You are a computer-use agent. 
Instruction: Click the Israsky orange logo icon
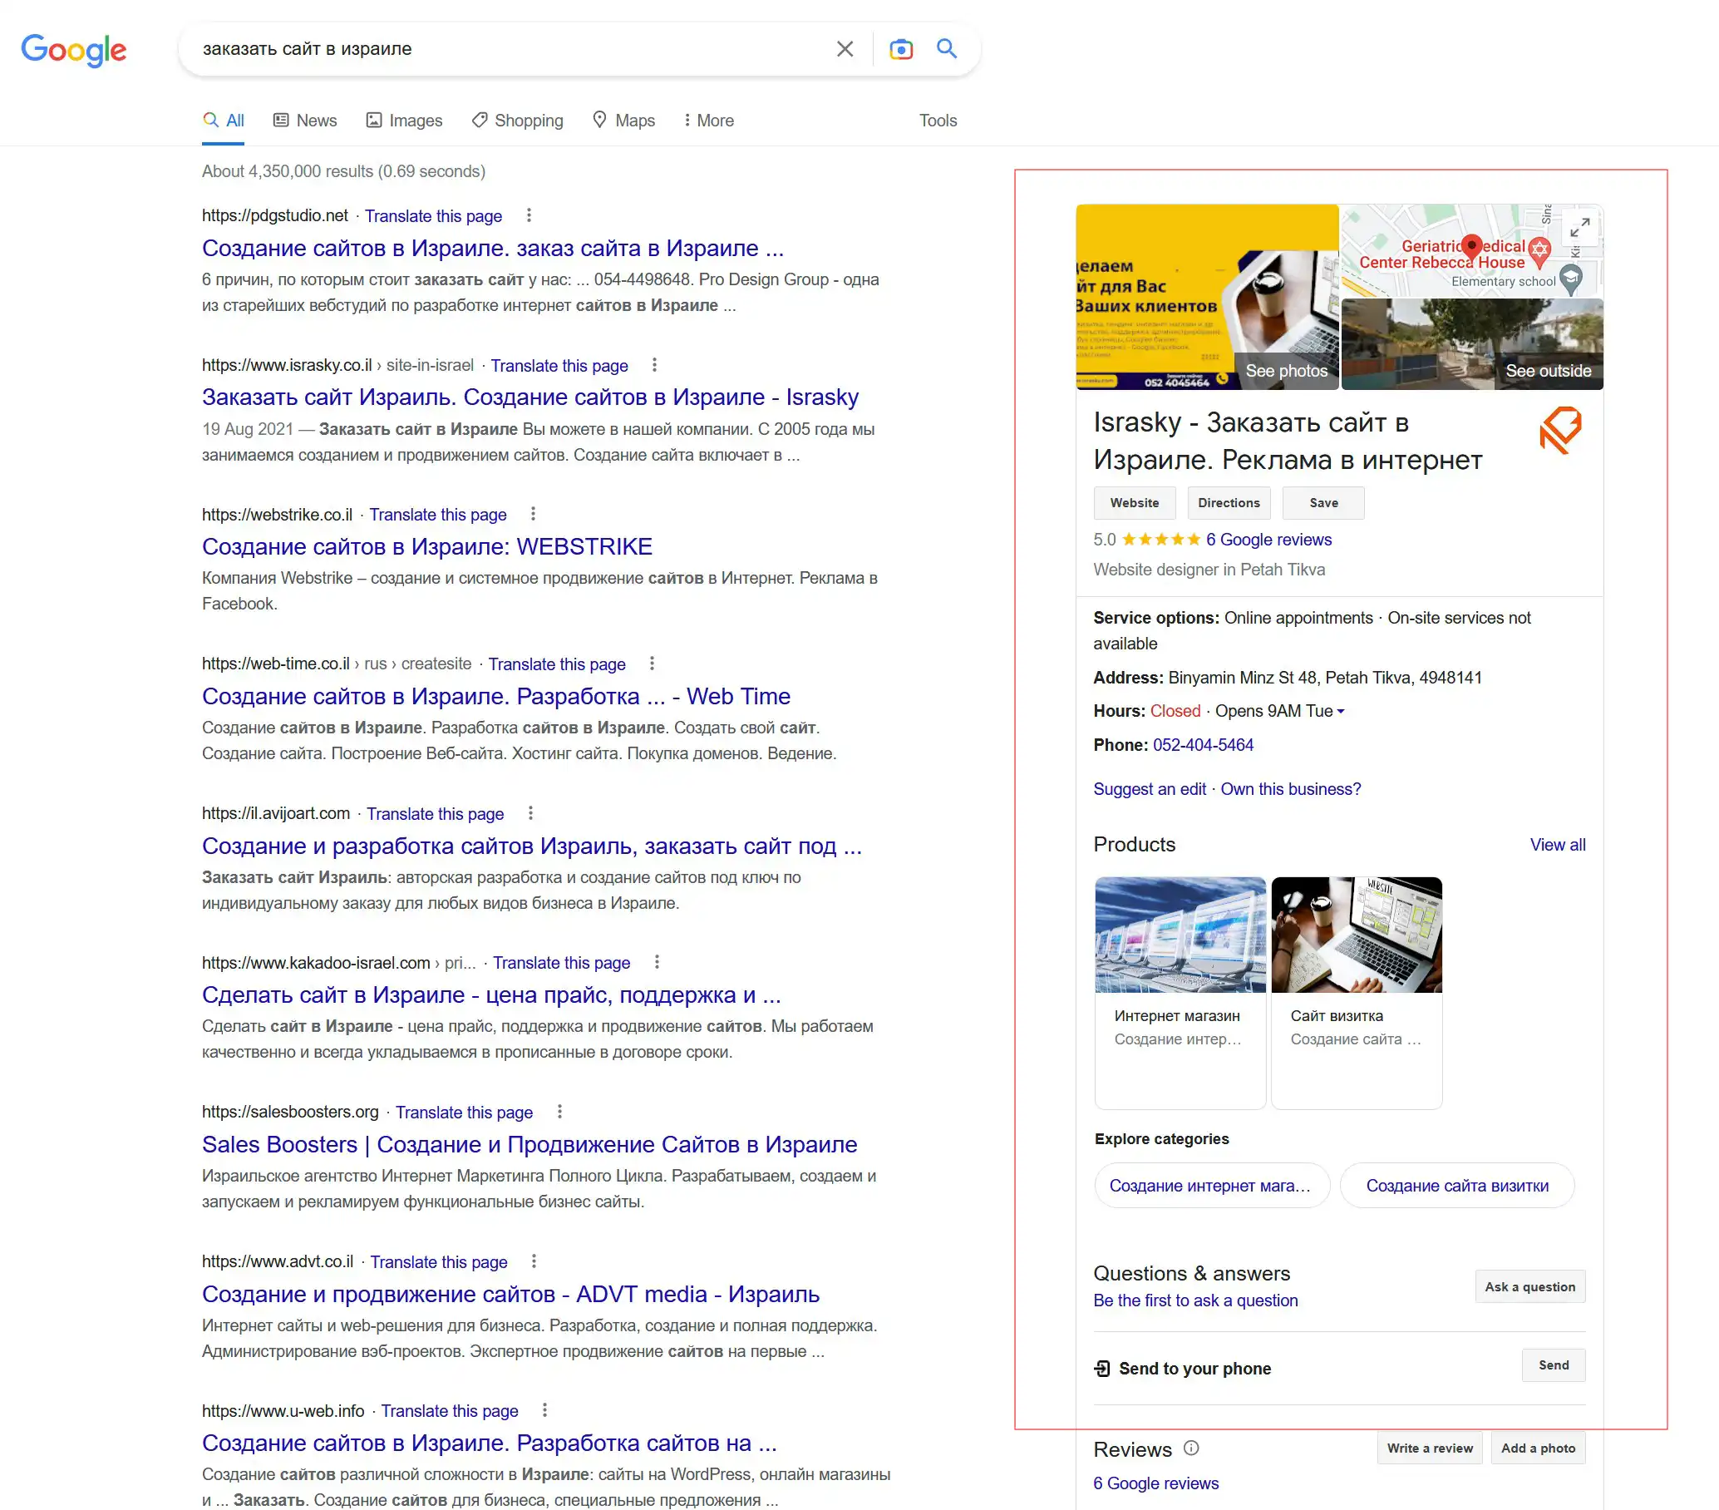coord(1560,431)
